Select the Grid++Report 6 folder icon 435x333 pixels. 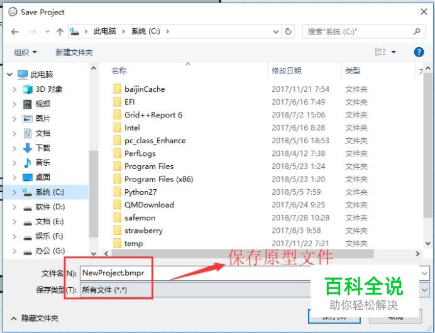[x=118, y=115]
